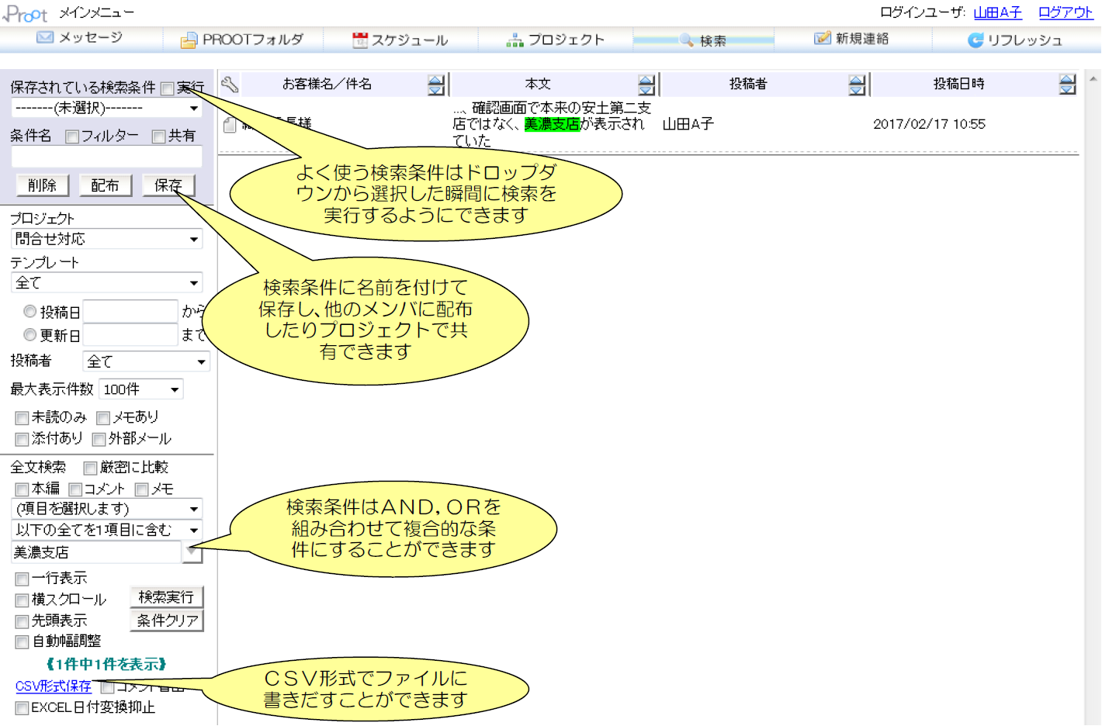Enable the 一行表示 checkbox
The image size is (1102, 726).
pos(23,579)
